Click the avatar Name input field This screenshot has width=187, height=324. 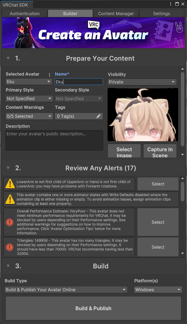point(79,82)
